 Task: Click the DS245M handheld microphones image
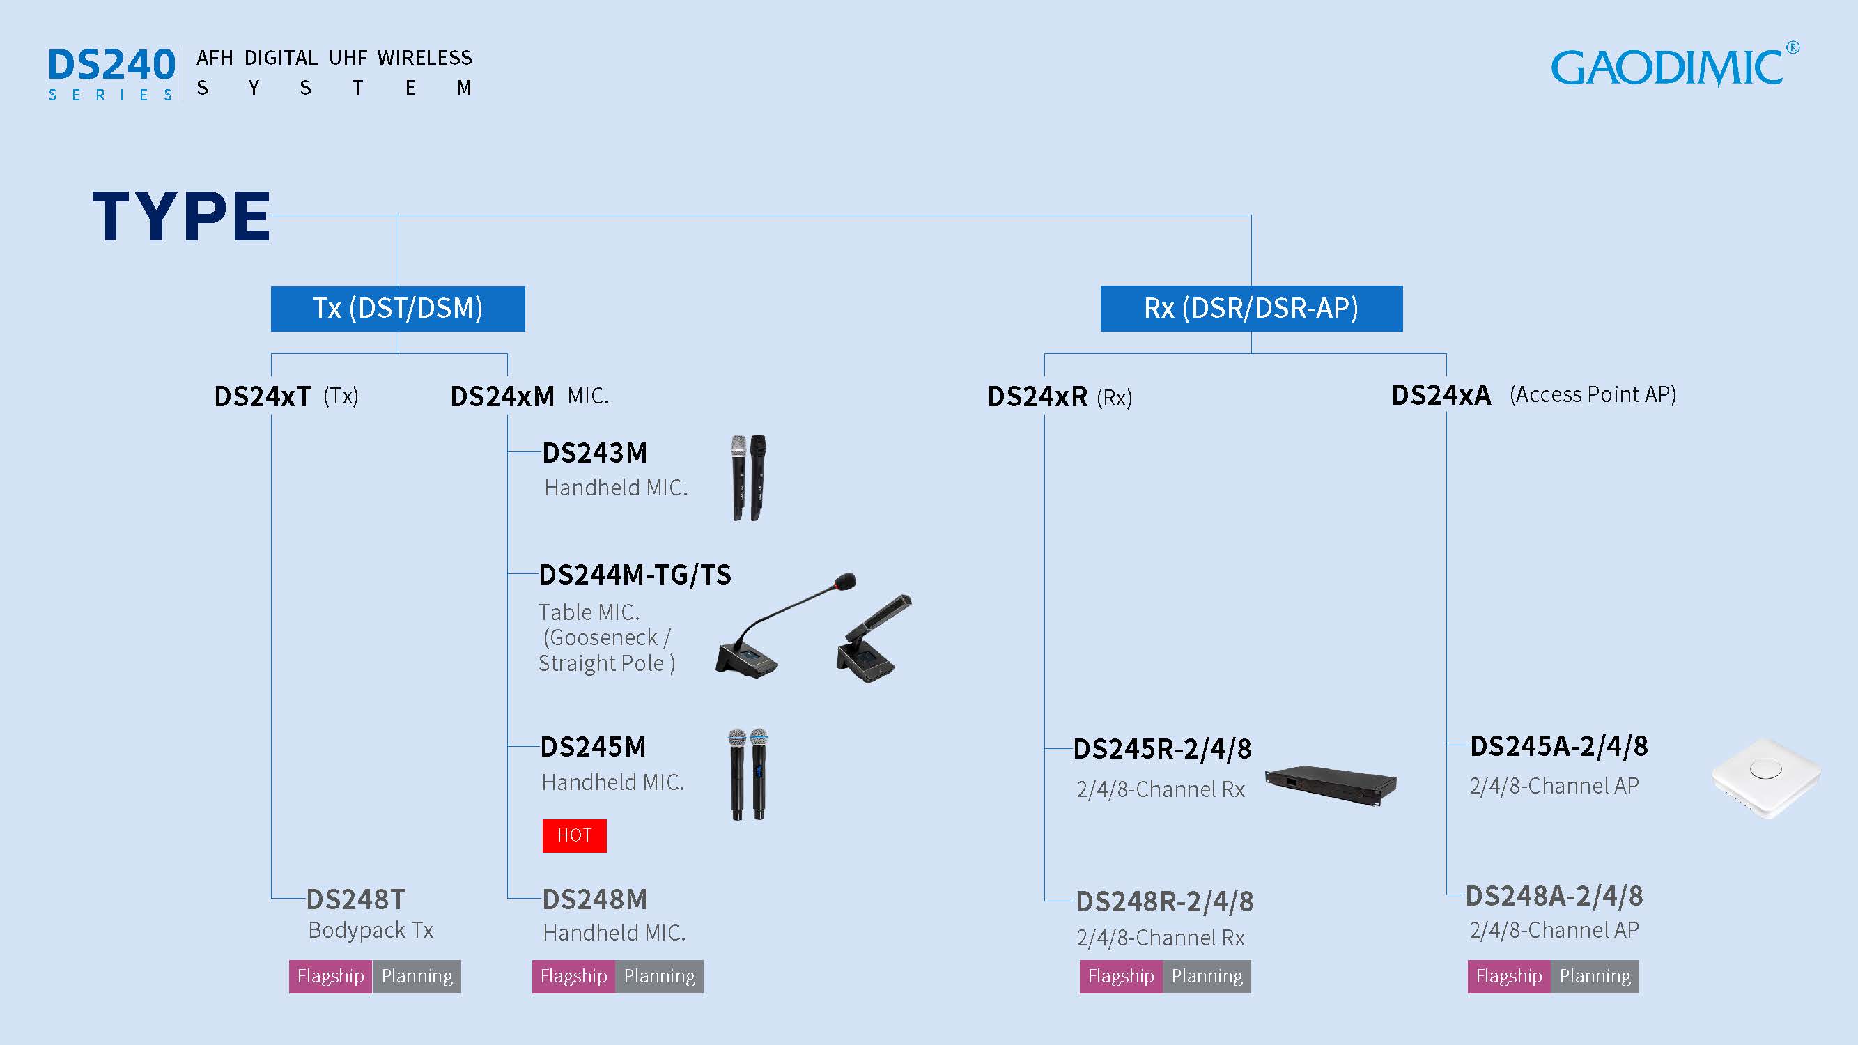748,774
